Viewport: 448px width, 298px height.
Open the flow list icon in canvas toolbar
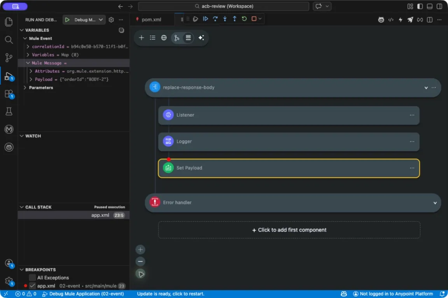click(x=152, y=38)
